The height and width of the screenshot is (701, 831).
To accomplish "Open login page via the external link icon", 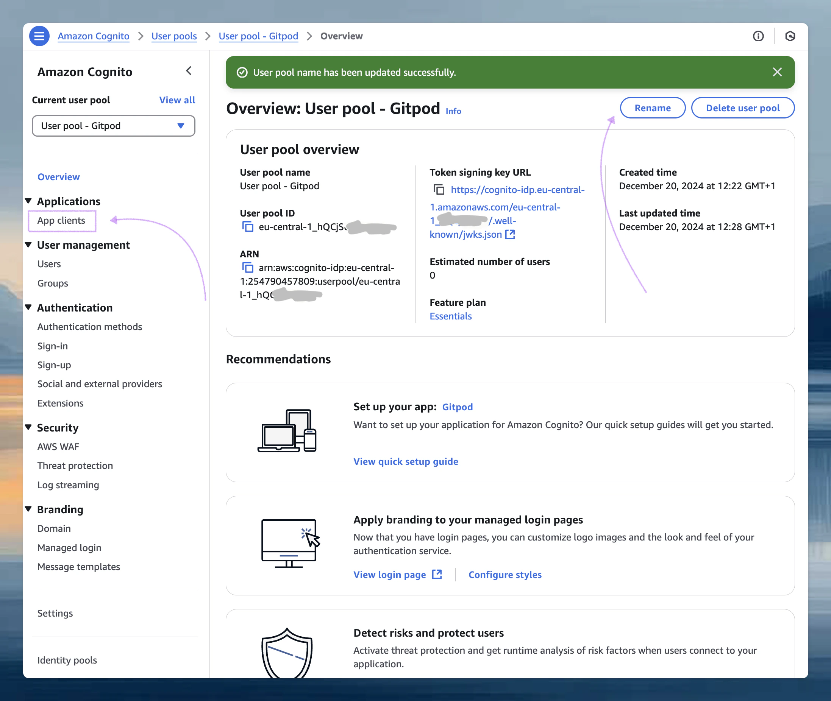I will (x=437, y=574).
